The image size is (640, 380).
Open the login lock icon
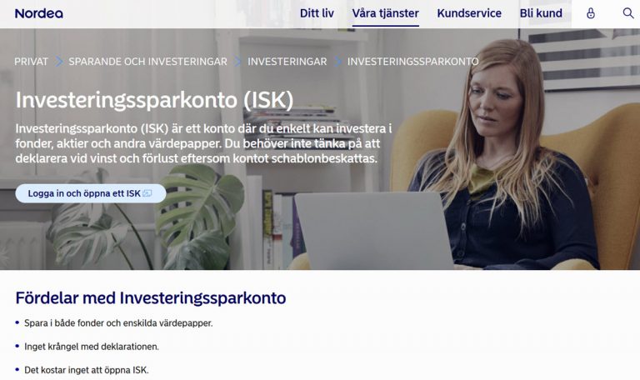pyautogui.click(x=591, y=13)
